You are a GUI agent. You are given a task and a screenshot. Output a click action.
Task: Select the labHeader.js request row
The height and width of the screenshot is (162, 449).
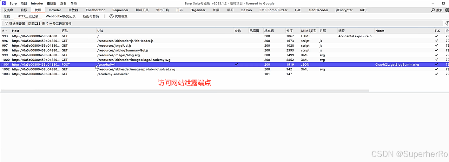[x=224, y=41]
